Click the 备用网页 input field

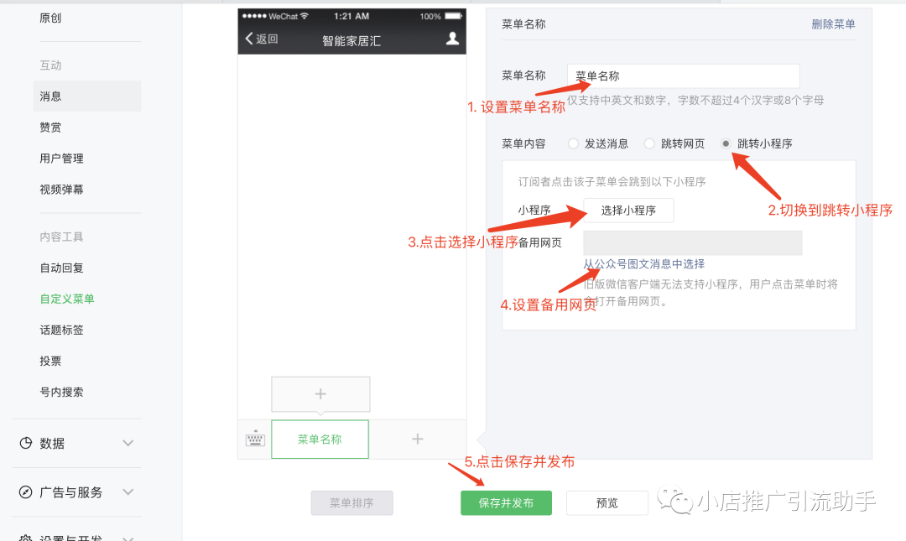click(693, 242)
